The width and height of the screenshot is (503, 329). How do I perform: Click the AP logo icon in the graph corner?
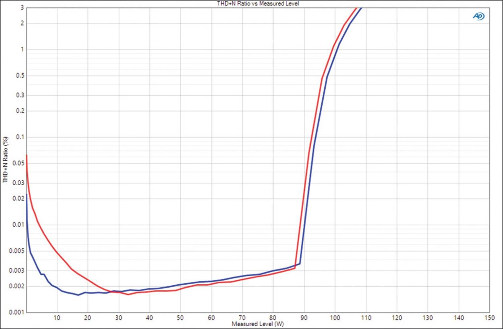479,16
